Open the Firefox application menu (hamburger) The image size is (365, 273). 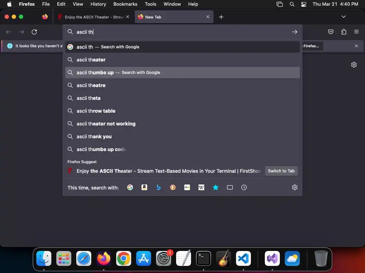[356, 32]
